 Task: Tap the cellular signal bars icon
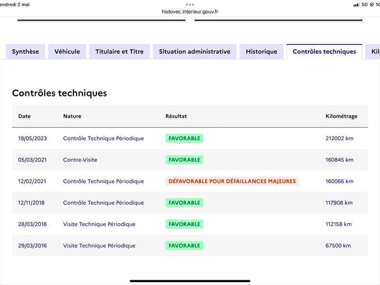(356, 5)
